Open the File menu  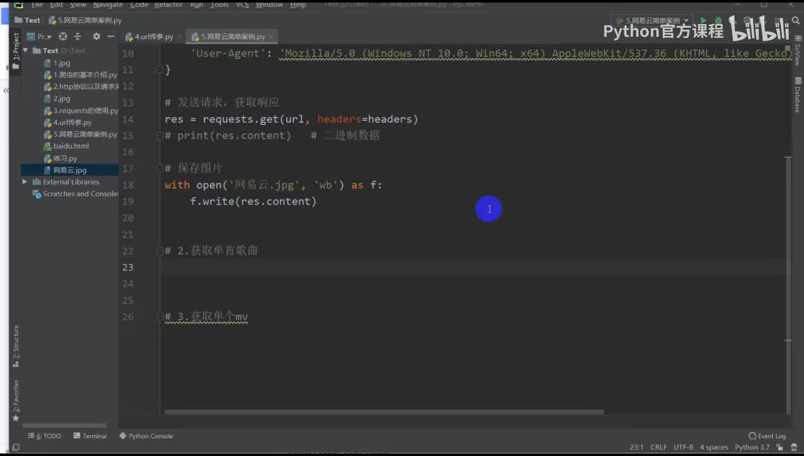click(x=37, y=4)
